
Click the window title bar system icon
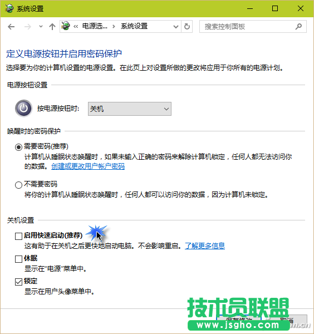(9, 8)
